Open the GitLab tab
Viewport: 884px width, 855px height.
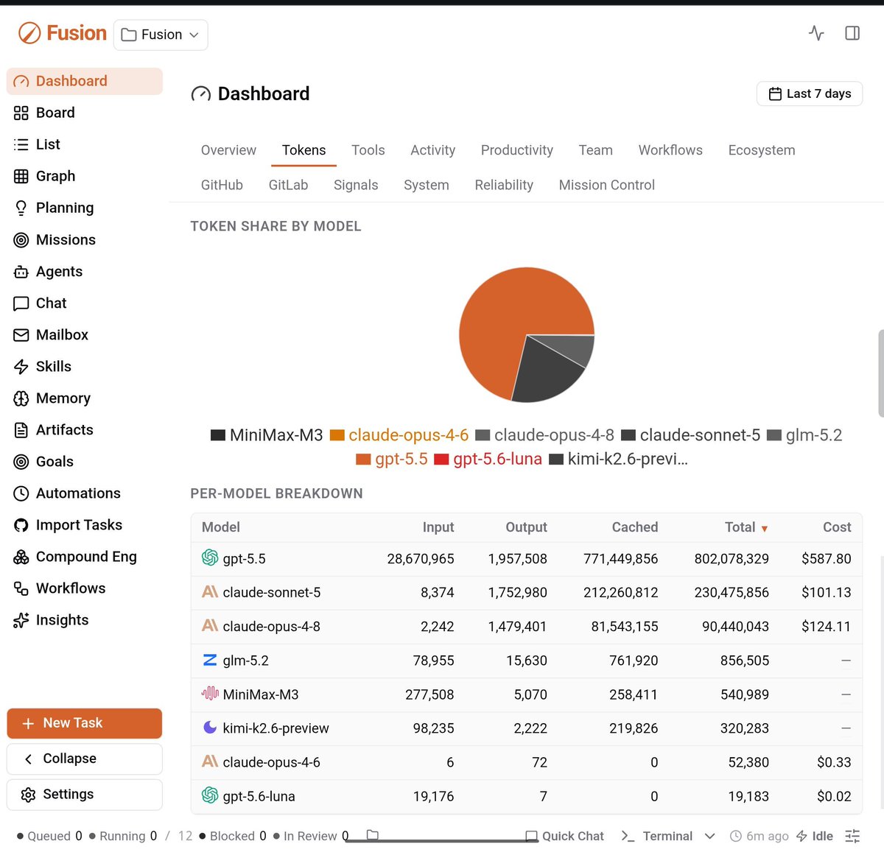coord(288,185)
